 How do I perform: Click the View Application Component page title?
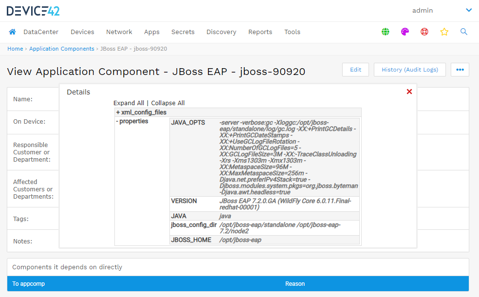click(x=156, y=72)
